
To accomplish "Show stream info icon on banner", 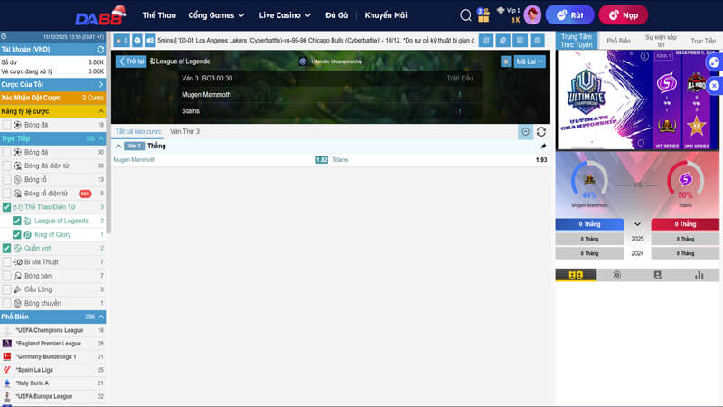I will coord(644,56).
